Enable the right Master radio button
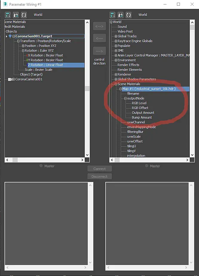Image resolution: width=199 pixels, height=276 pixels. click(146, 166)
